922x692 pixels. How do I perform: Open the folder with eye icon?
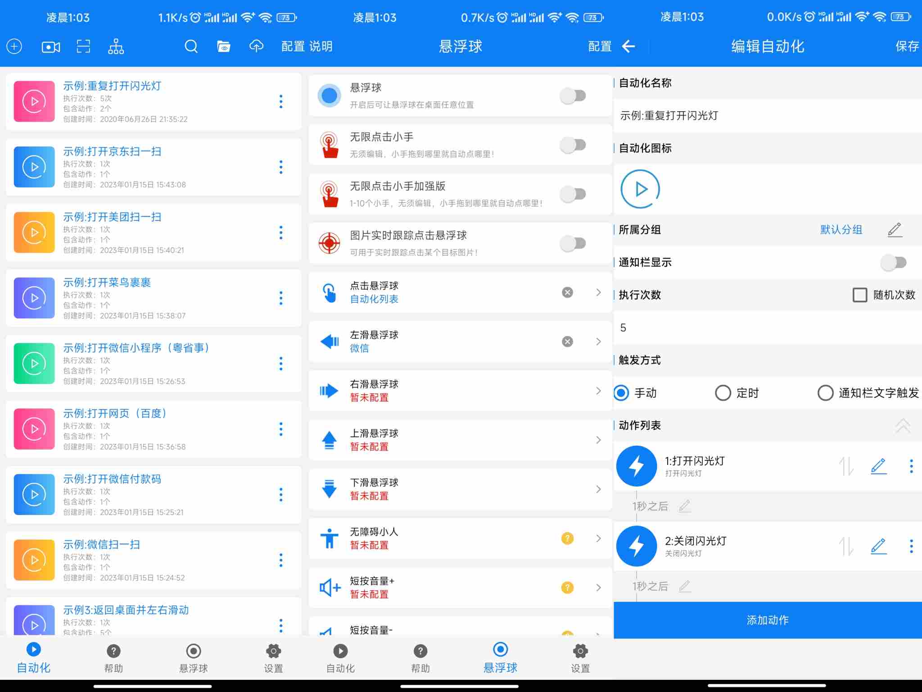click(x=224, y=46)
